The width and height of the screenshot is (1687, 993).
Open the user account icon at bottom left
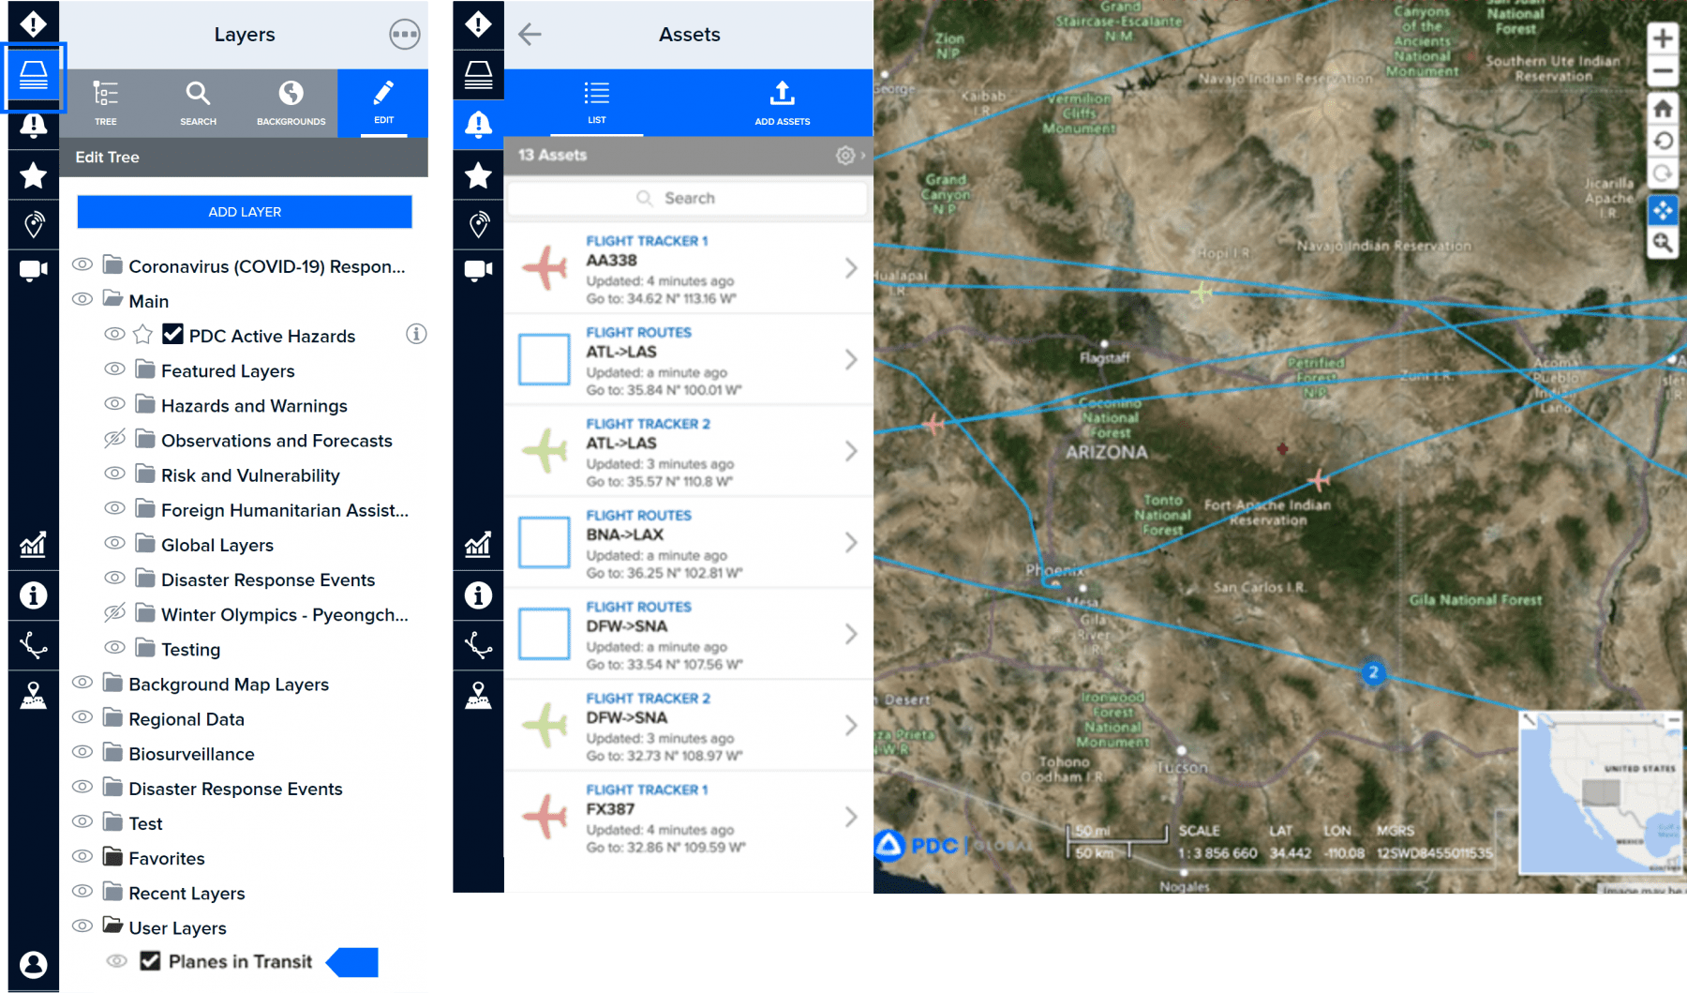click(x=34, y=964)
